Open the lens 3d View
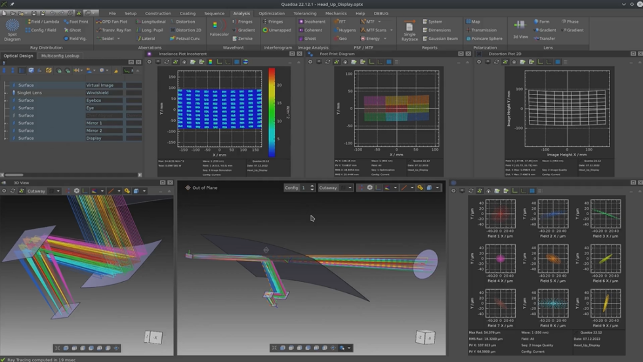 [x=520, y=29]
